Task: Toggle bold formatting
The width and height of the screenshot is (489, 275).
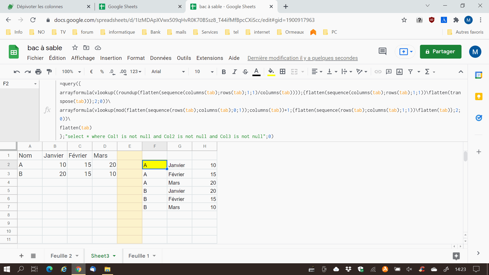Action: point(224,72)
